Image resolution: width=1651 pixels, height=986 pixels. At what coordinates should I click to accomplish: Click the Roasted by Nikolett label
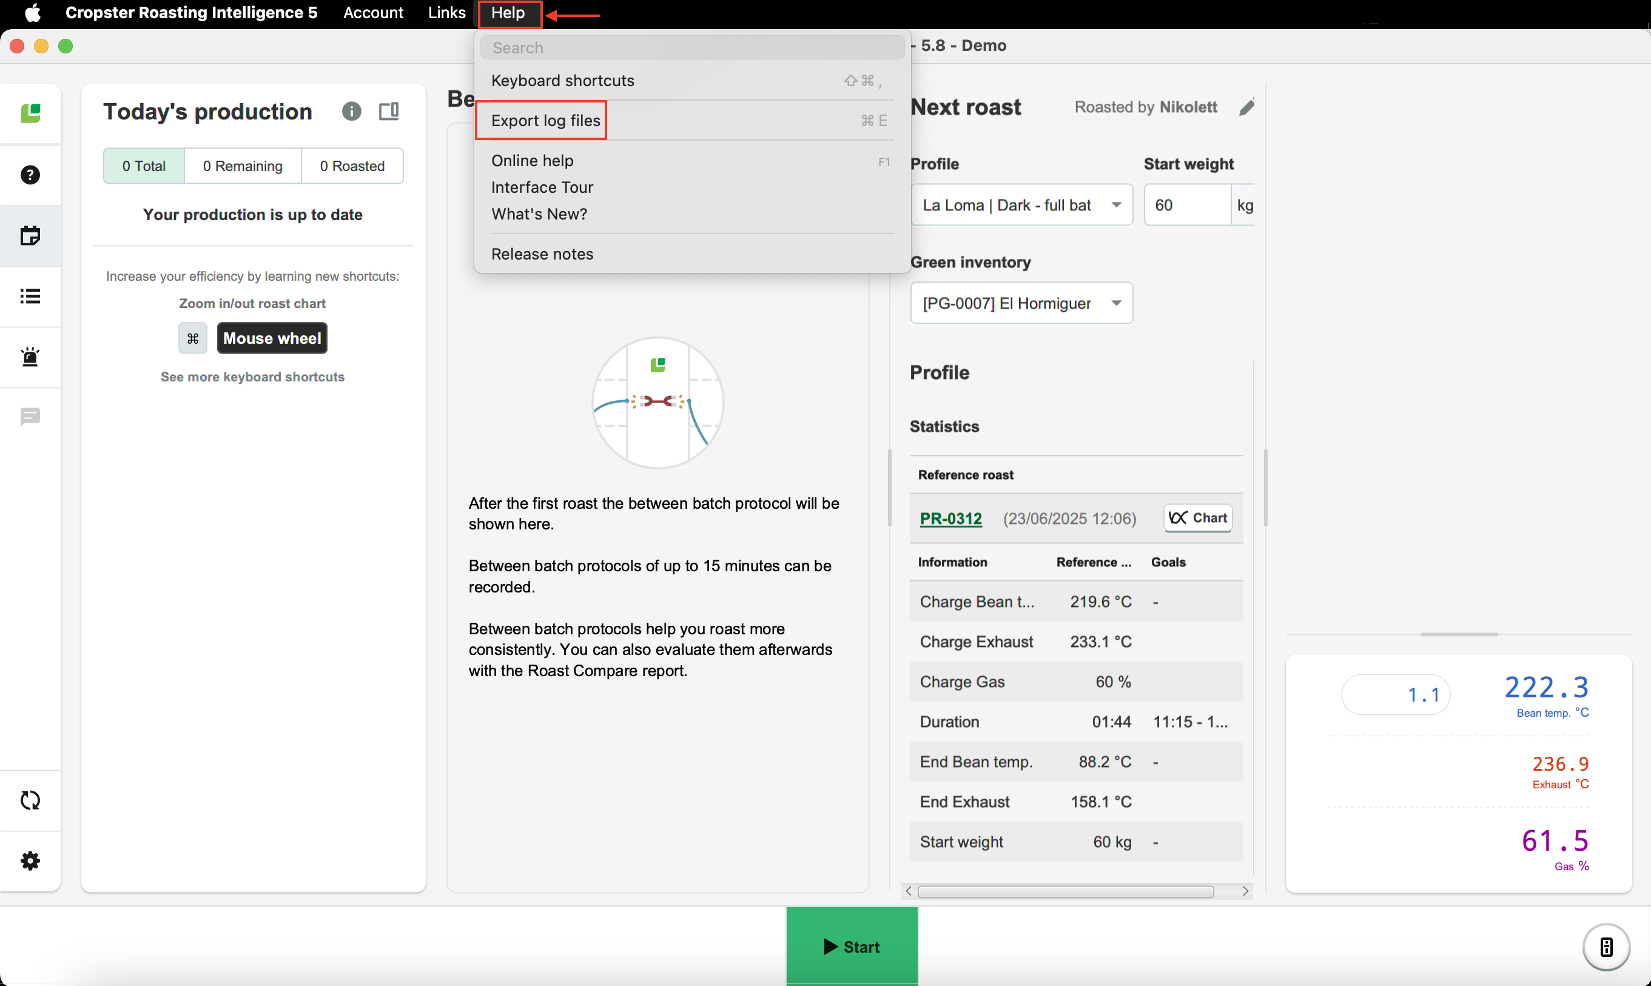(x=1145, y=107)
